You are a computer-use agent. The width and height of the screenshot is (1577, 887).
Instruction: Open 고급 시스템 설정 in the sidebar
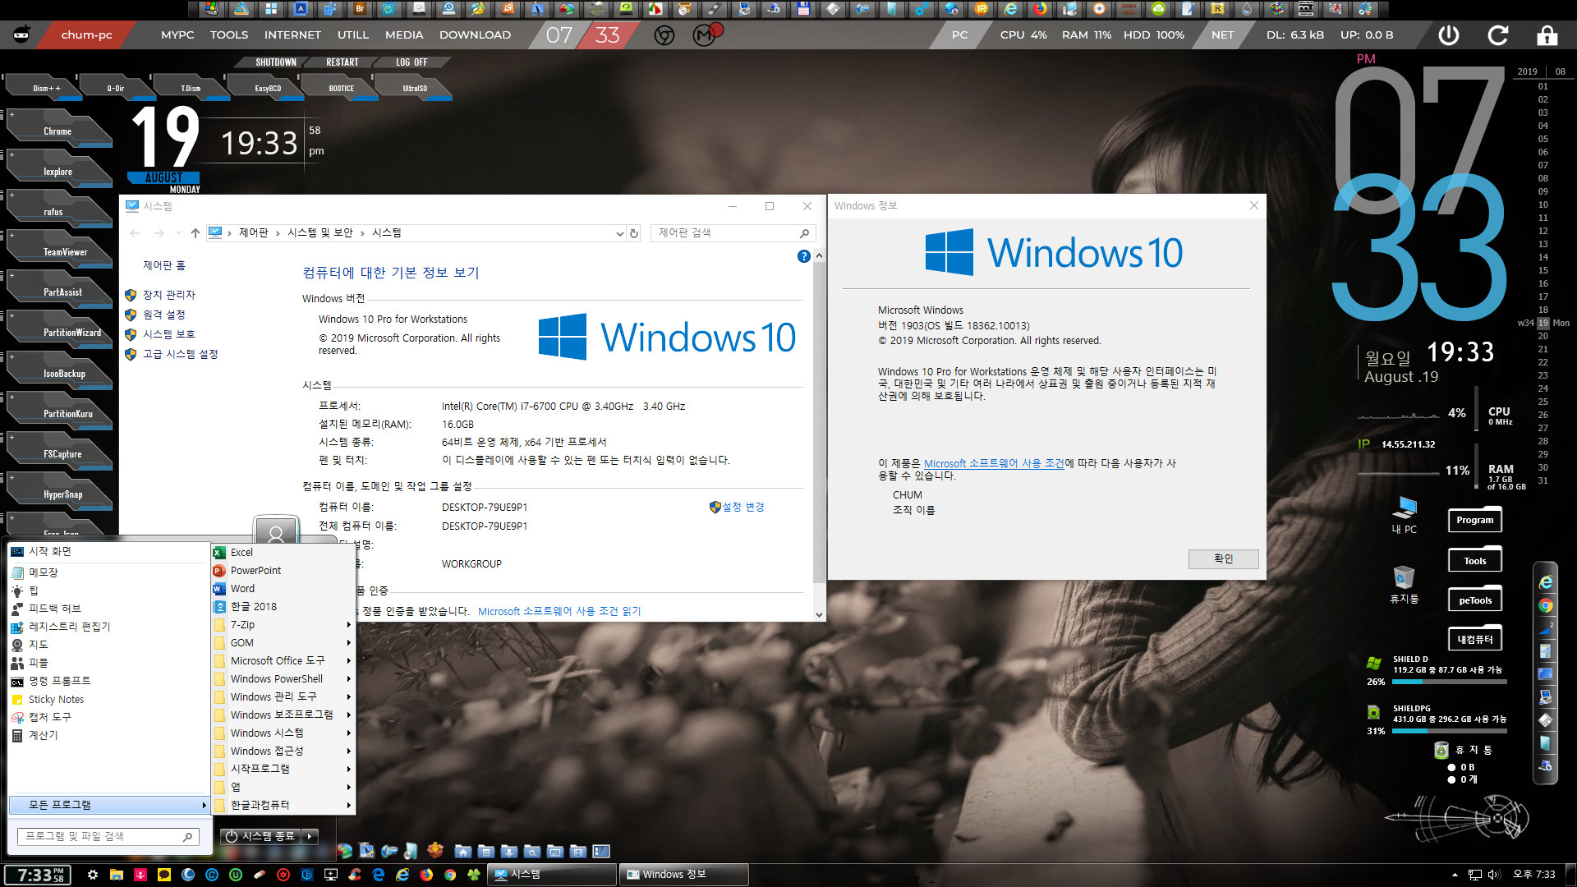click(180, 354)
